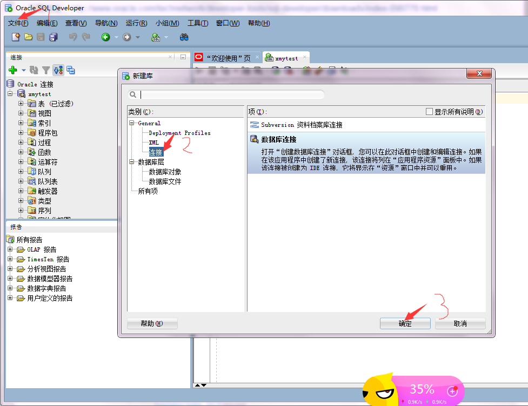Expand the OLAP 报告 node
528x406 pixels.
(10, 249)
